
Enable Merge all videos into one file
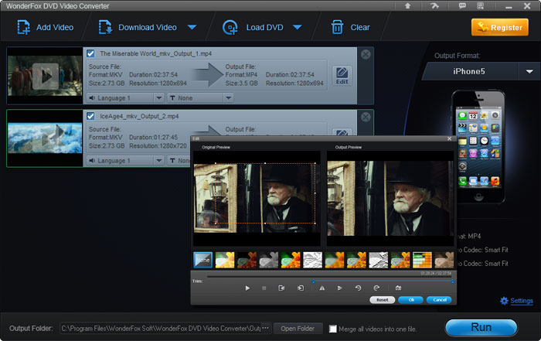[x=333, y=328]
